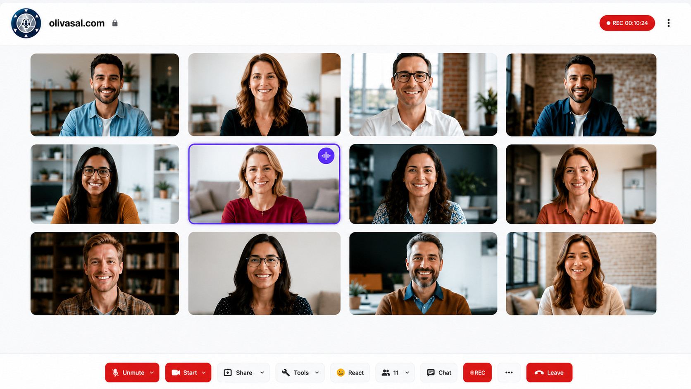Click the REC 00:10:24 recording indicator
Image resolution: width=691 pixels, height=389 pixels.
tap(627, 23)
